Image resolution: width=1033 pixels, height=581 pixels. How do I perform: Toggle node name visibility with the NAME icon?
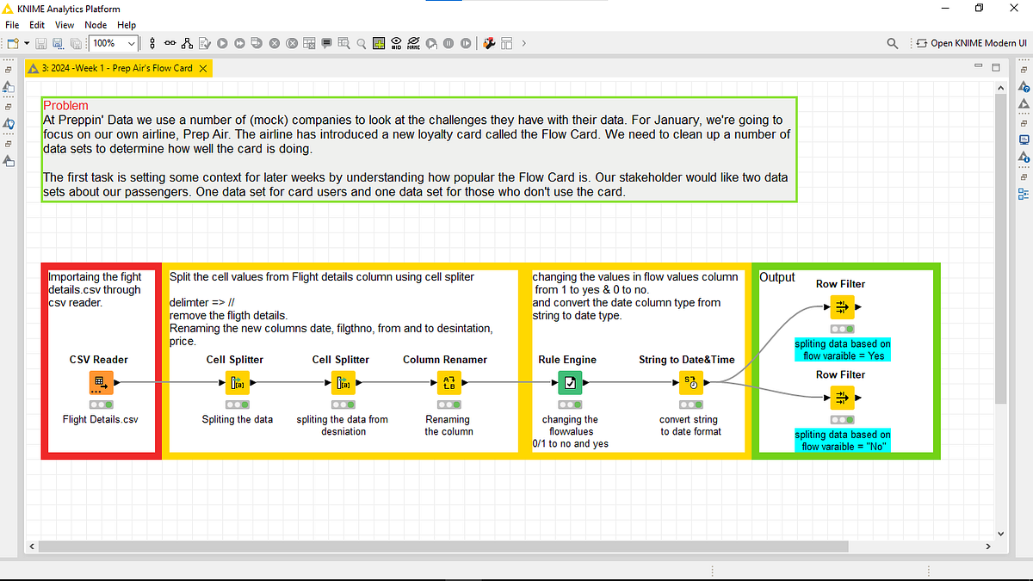(x=414, y=43)
